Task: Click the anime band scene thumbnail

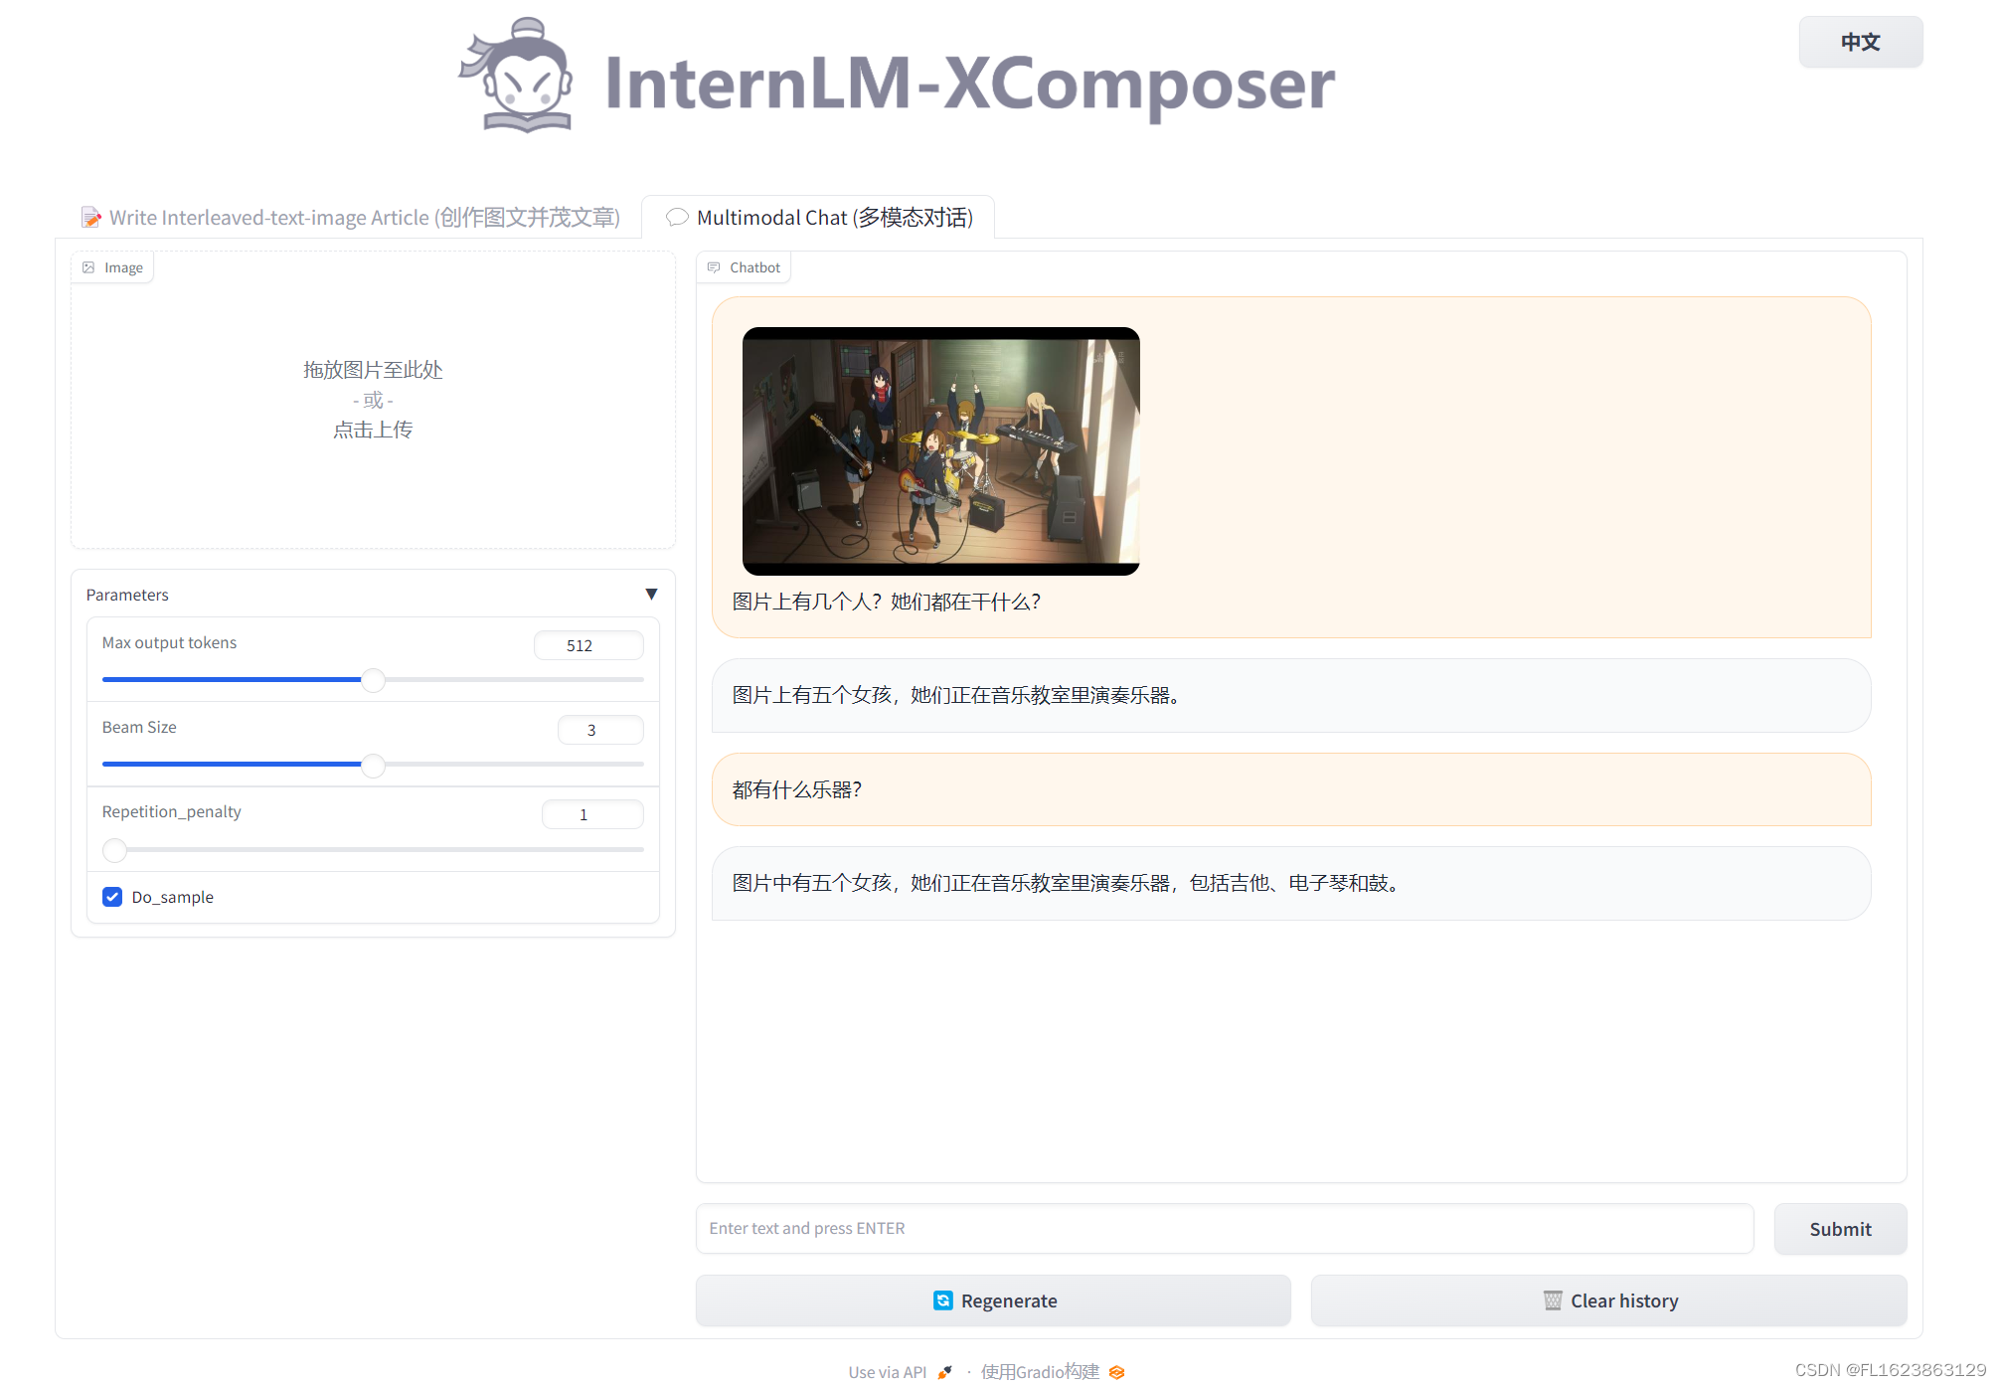Action: [x=938, y=450]
